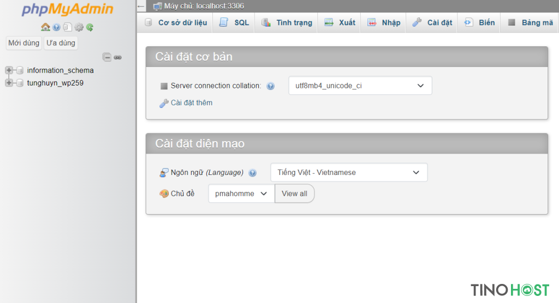Viewport: 559px width, 303px height.
Task: Click Máy chủ: localhost:3306 breadcrumb
Action: point(204,6)
